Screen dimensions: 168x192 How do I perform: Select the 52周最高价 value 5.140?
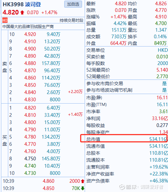click(x=162, y=70)
